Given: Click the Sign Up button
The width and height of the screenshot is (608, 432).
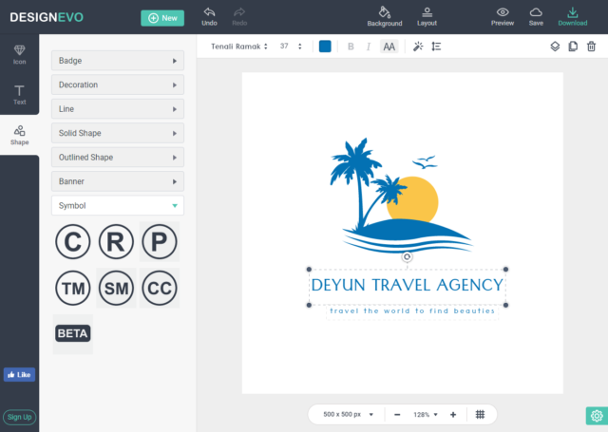Looking at the screenshot, I should pyautogui.click(x=19, y=417).
